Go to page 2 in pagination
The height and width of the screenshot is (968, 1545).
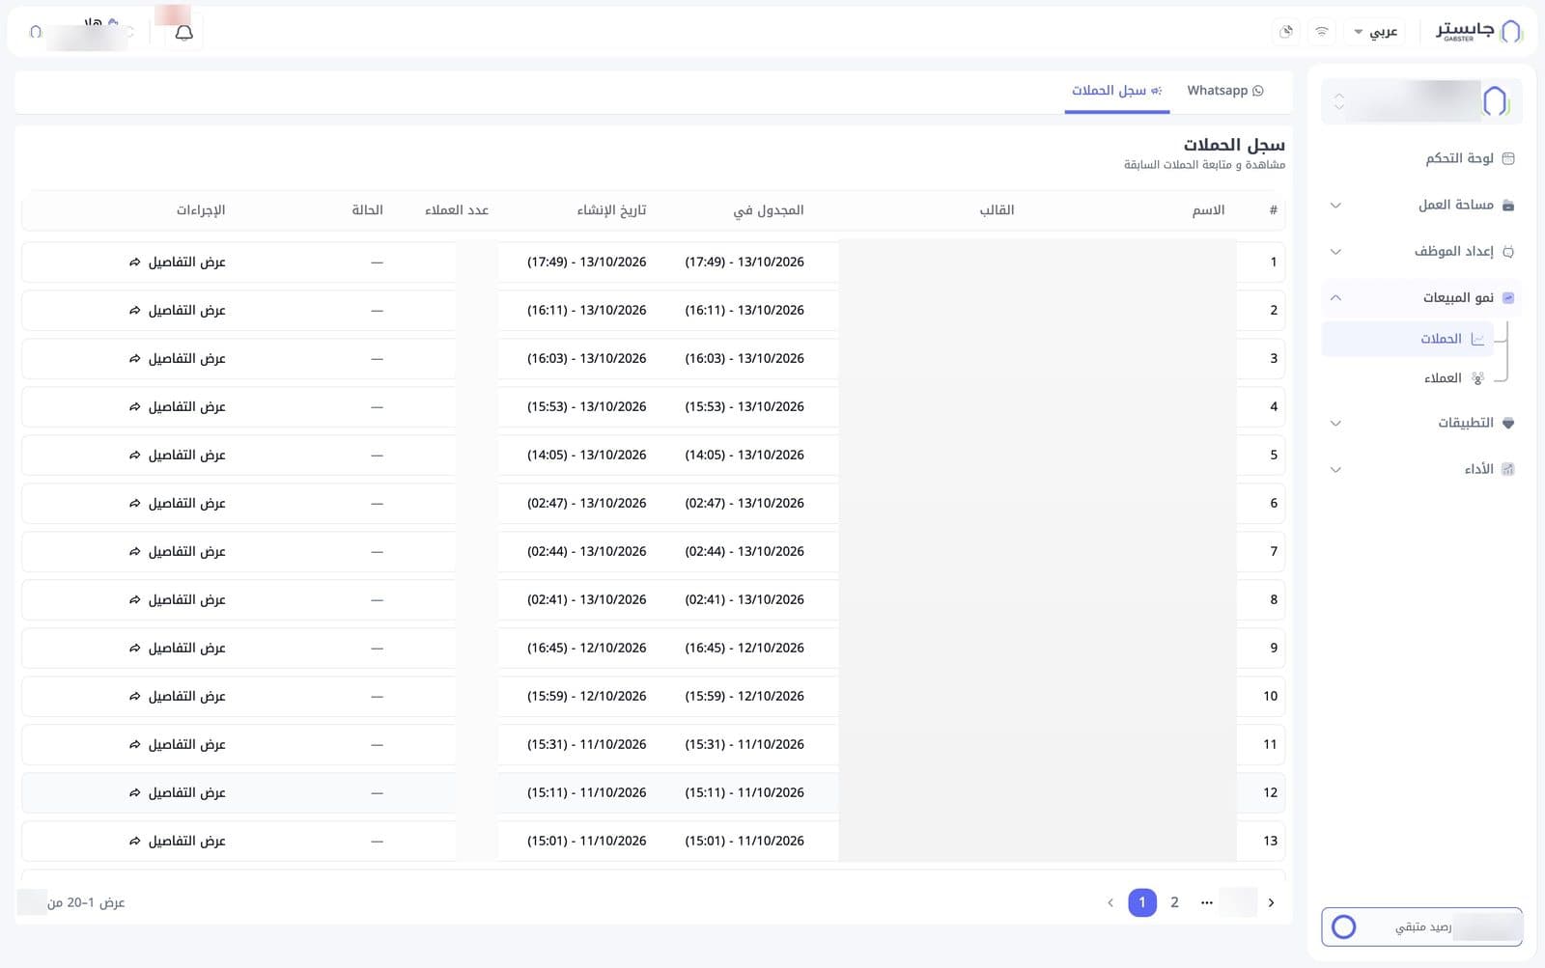(1174, 902)
